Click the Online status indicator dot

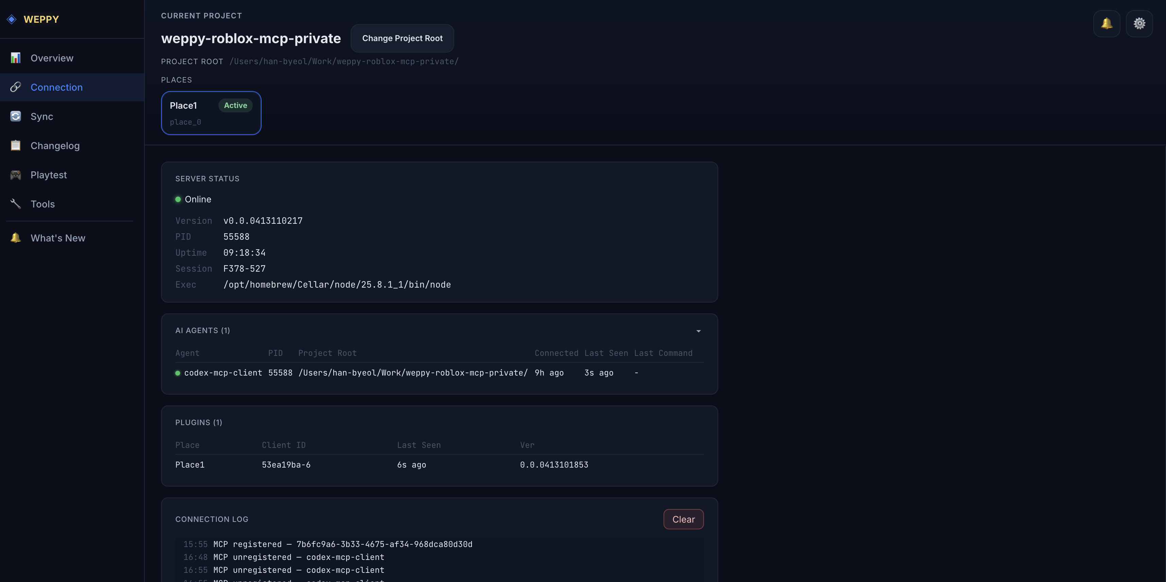(178, 199)
